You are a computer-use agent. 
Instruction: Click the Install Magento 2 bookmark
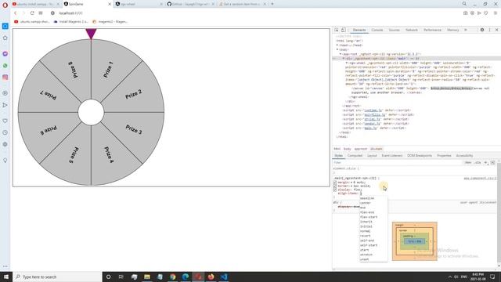click(70, 22)
